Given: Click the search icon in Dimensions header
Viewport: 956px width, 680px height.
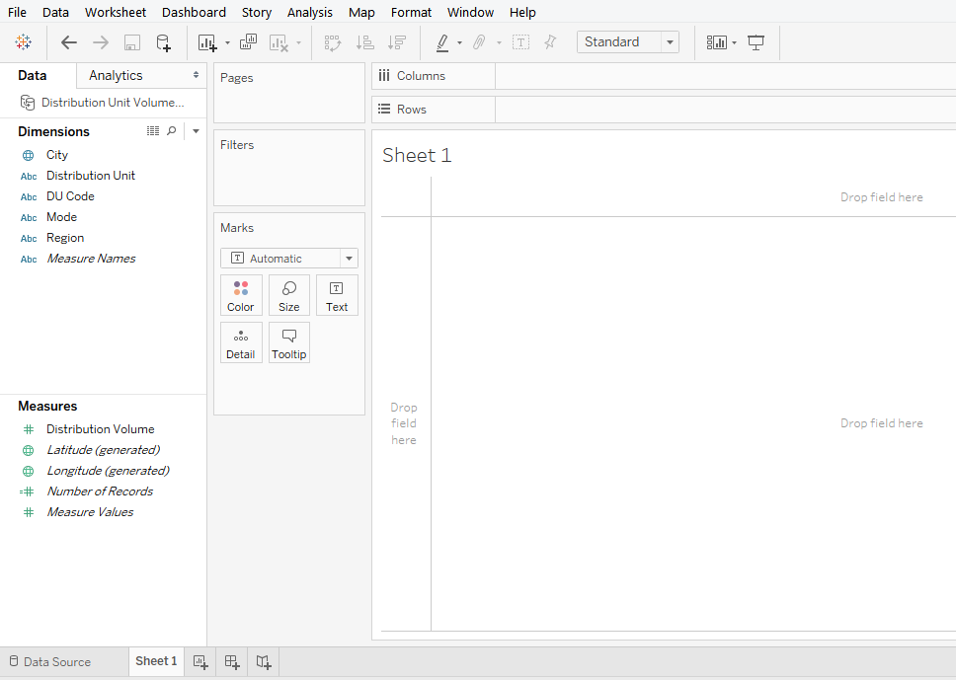Looking at the screenshot, I should tap(172, 131).
